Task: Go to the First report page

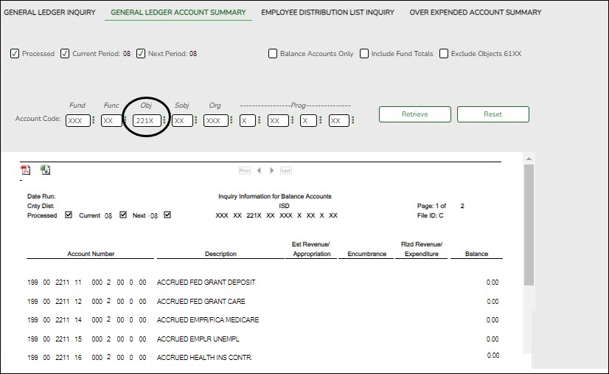Action: pyautogui.click(x=245, y=170)
